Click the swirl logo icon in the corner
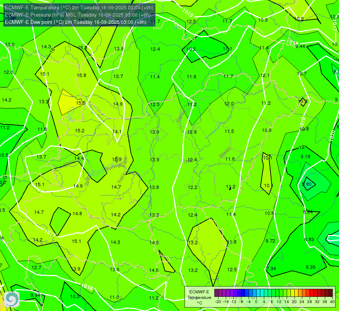Viewport: 339px width, 311px height. point(12,299)
